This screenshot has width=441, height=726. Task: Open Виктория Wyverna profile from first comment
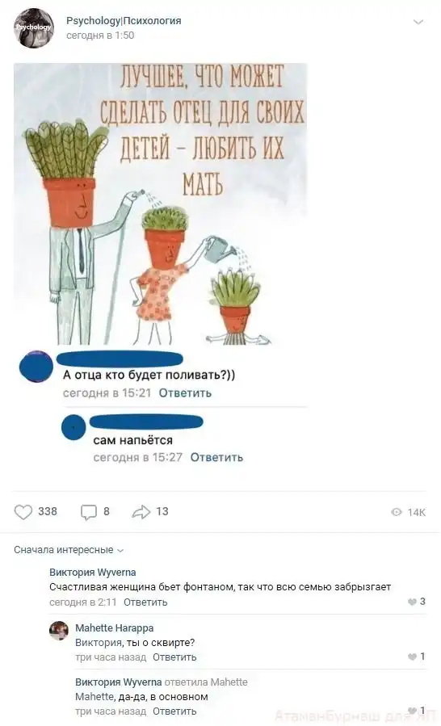click(x=93, y=573)
